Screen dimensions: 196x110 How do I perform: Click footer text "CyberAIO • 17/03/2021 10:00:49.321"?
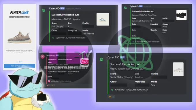pyautogui.click(x=132, y=90)
